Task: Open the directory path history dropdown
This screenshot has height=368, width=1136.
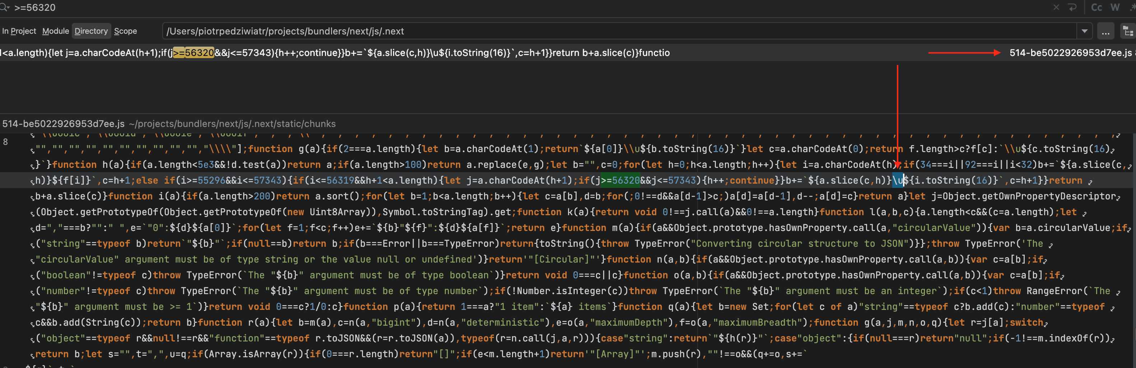Action: [1085, 31]
